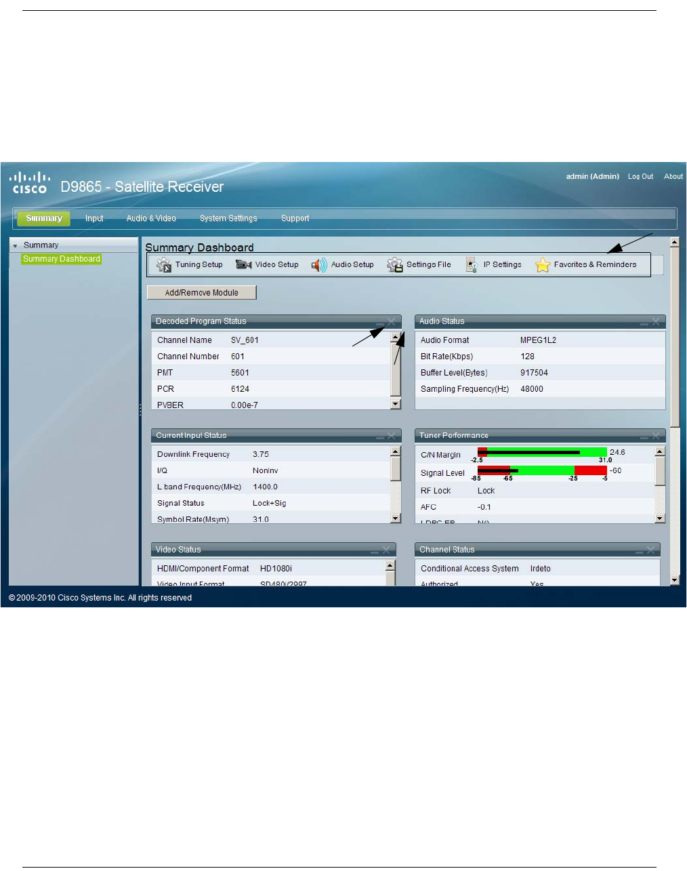The height and width of the screenshot is (871, 687).
Task: Click main page scrollbar down arrow
Action: (674, 580)
